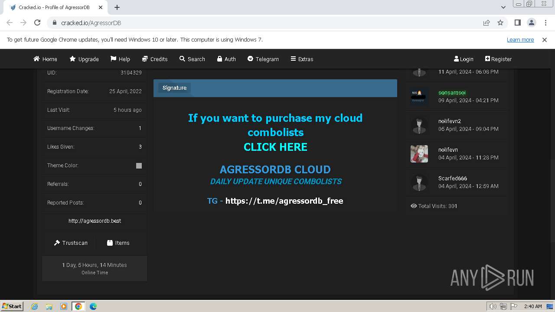Image resolution: width=555 pixels, height=312 pixels.
Task: Click the UID value 3104329
Action: (131, 73)
